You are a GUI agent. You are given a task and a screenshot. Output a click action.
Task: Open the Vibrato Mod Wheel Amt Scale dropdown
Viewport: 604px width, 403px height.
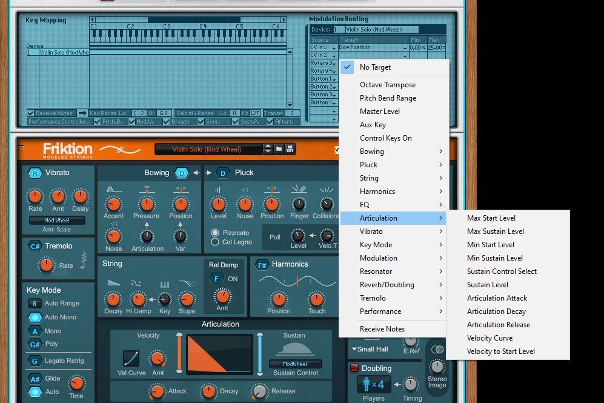[x=57, y=221]
